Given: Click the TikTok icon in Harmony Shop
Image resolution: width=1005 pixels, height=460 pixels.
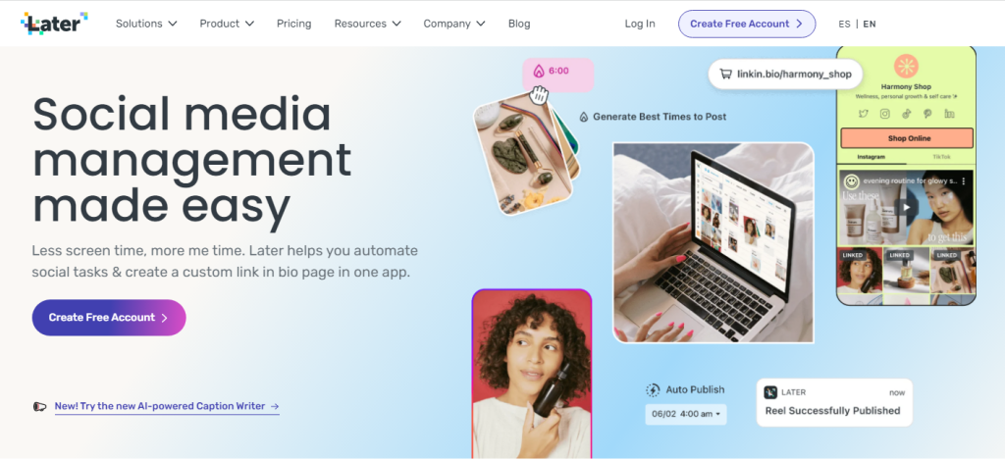Looking at the screenshot, I should click(906, 114).
